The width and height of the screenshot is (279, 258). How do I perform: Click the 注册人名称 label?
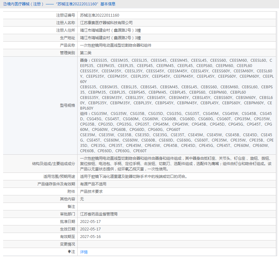point(66,23)
